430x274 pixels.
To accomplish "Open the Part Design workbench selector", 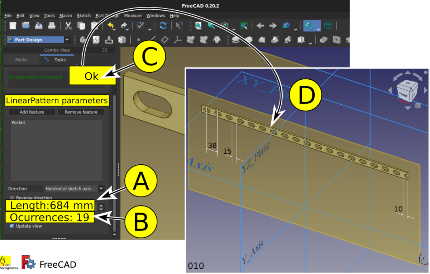I will click(x=38, y=40).
